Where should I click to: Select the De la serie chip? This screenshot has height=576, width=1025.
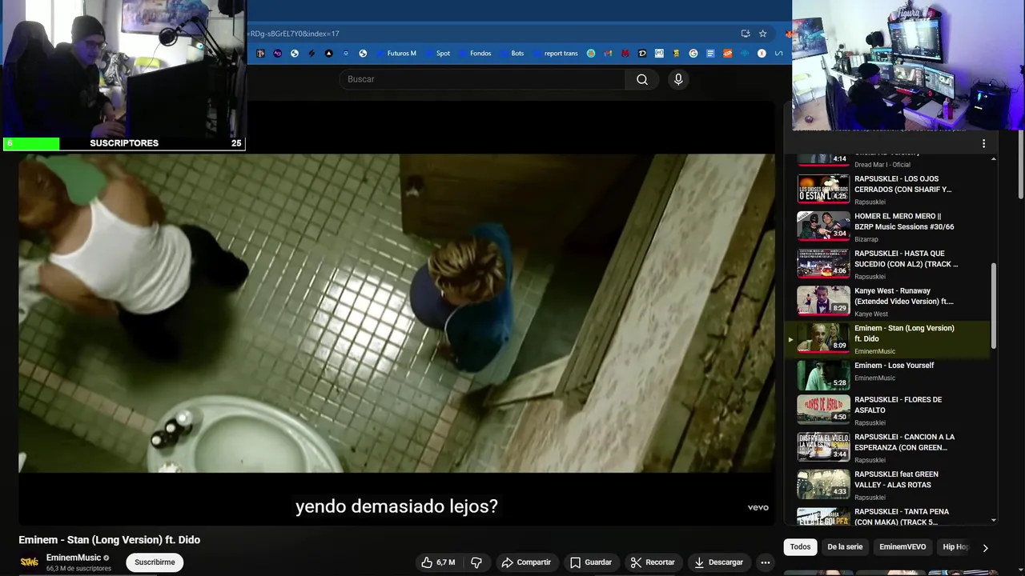tap(845, 547)
